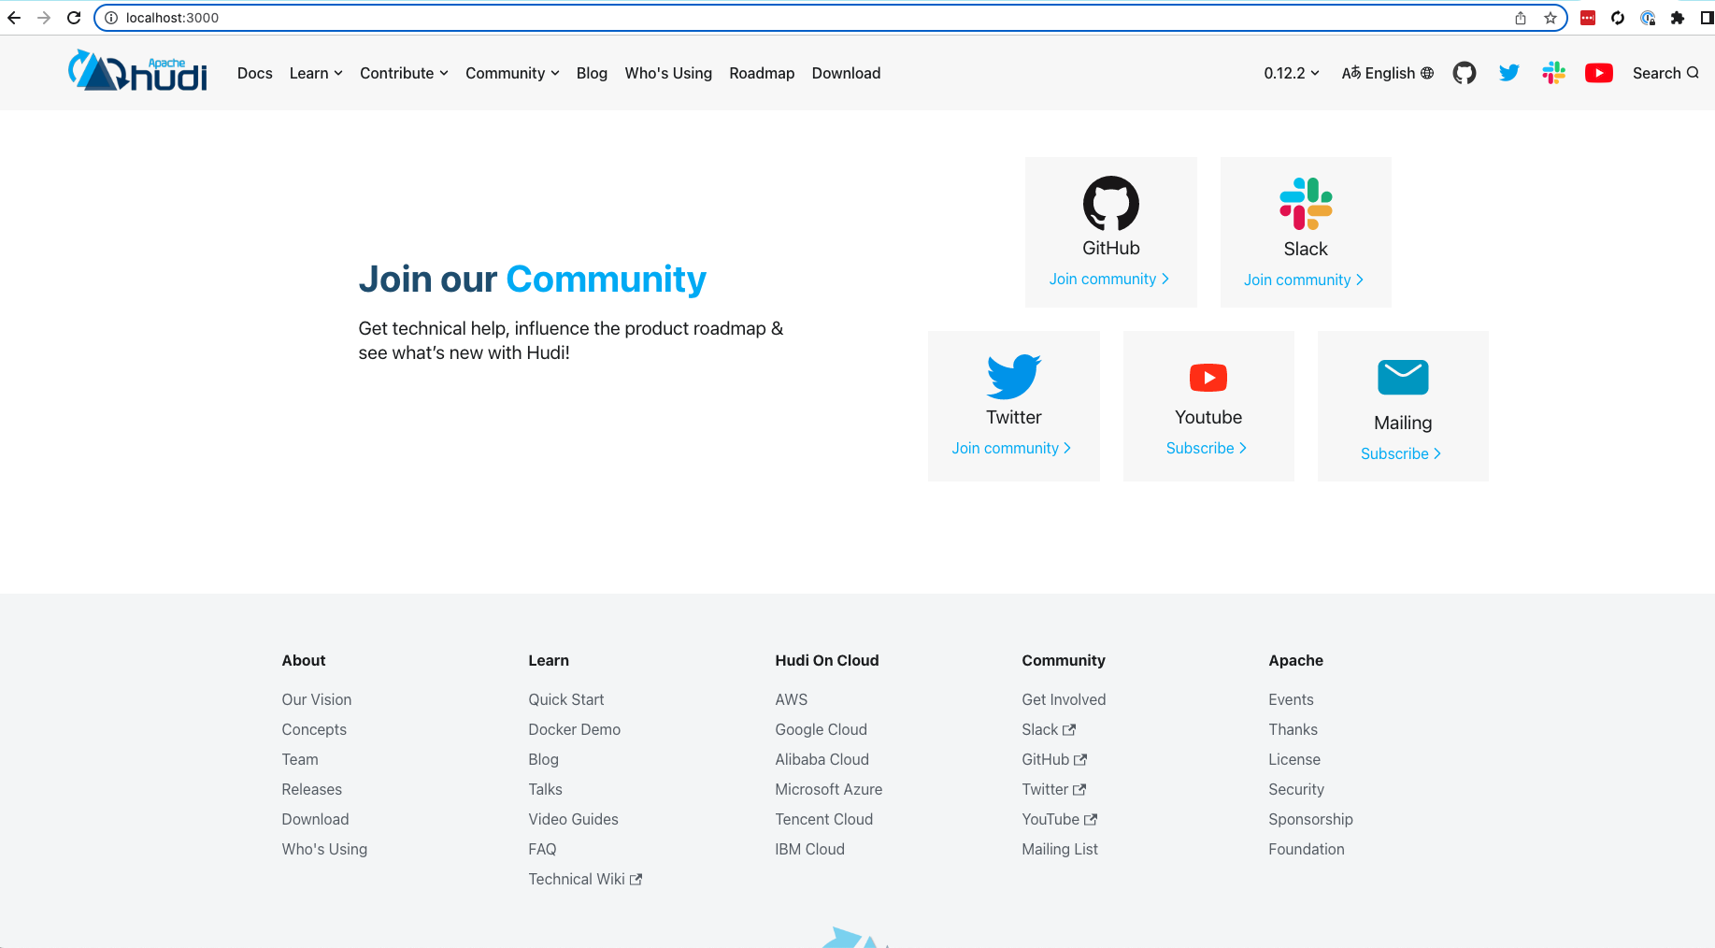This screenshot has width=1715, height=948.
Task: Open Google Cloud footer link
Action: tap(822, 729)
